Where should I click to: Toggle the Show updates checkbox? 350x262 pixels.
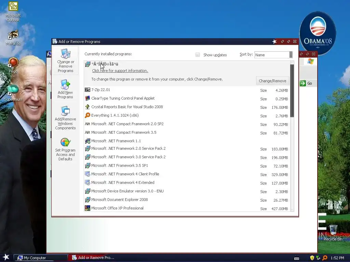[x=198, y=55]
